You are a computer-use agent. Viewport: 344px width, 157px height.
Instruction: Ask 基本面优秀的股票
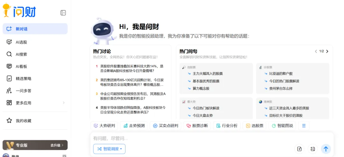206,81
